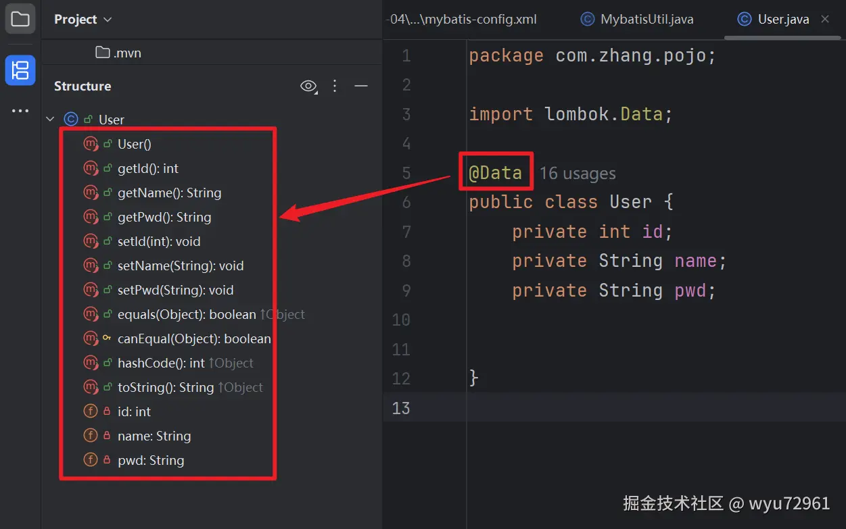Click method icon beside getName()
Image resolution: width=846 pixels, height=529 pixels.
click(x=91, y=193)
